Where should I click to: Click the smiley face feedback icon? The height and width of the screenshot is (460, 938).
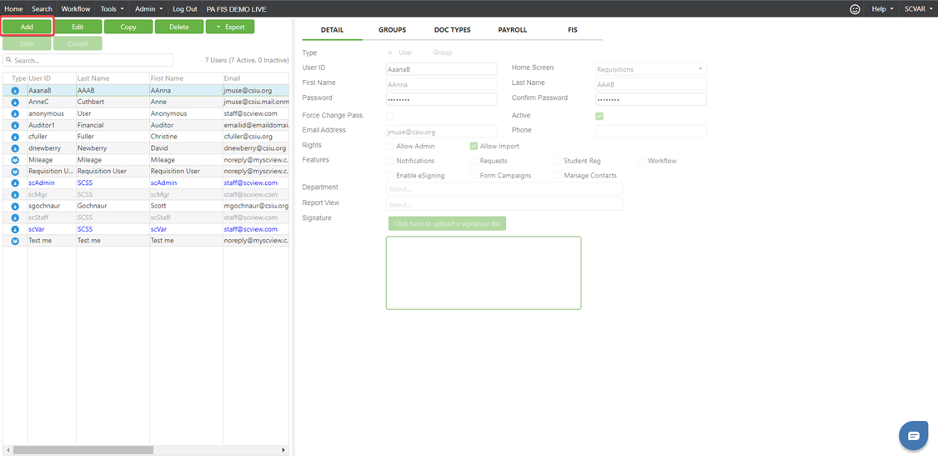855,8
